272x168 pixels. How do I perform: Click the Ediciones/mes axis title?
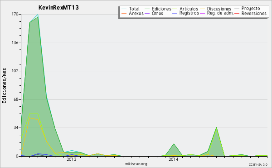(x=4, y=86)
